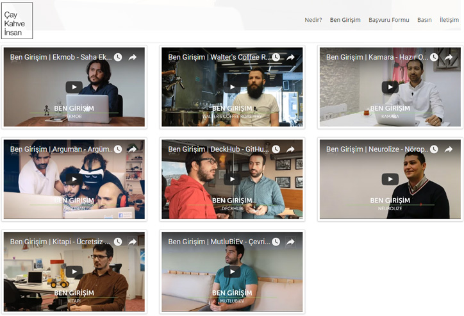Open video title 'Ben Girişim | Kitapi - Ücretsiz ...'

[x=60, y=242]
